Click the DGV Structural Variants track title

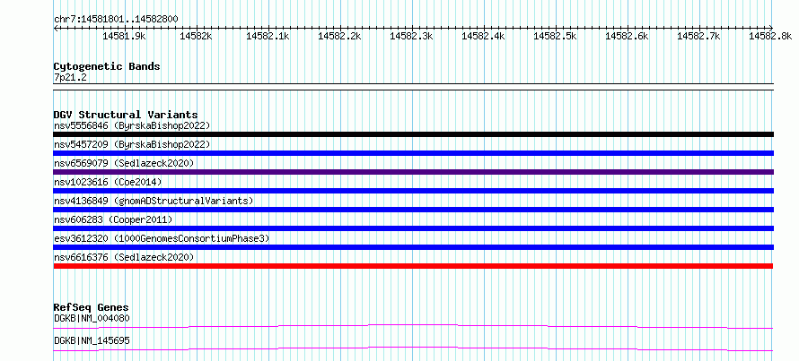[x=126, y=115]
